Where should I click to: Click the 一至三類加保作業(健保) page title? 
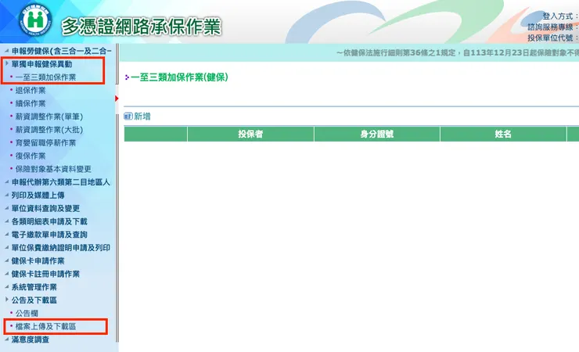[179, 77]
